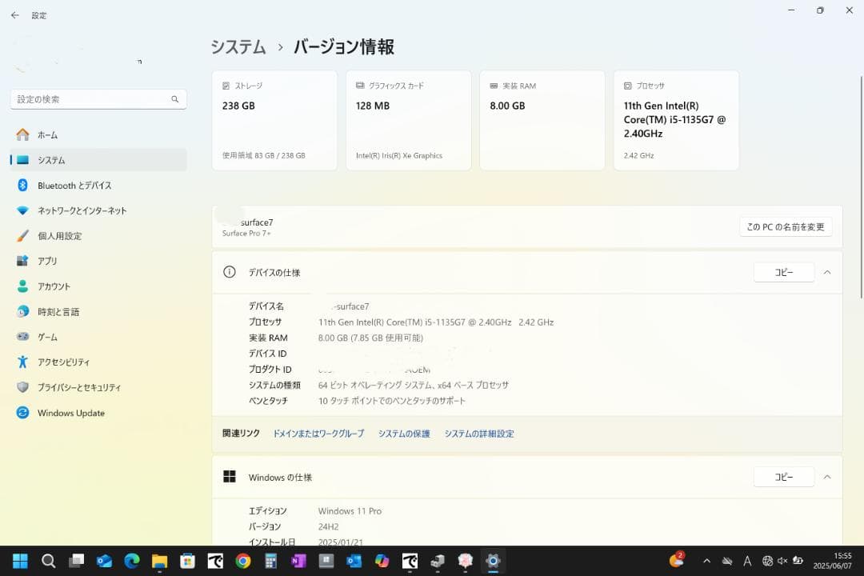
Task: Copy the device specifications with コピー
Action: pos(783,272)
